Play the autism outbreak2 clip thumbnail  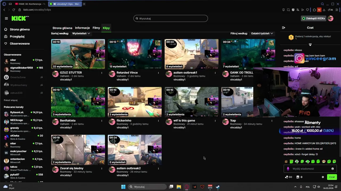(x=135, y=150)
